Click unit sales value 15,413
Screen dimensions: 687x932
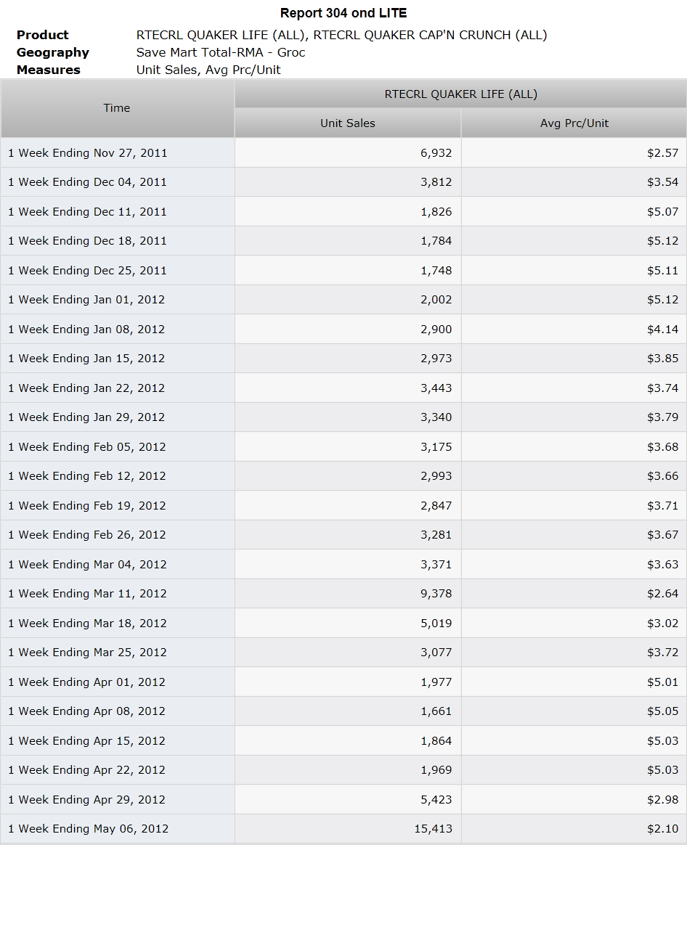pos(433,829)
